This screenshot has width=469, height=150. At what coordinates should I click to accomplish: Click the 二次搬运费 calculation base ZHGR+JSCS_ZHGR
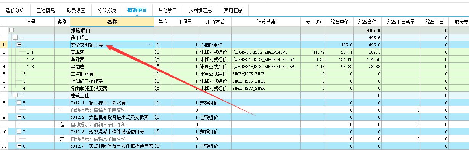266,74
